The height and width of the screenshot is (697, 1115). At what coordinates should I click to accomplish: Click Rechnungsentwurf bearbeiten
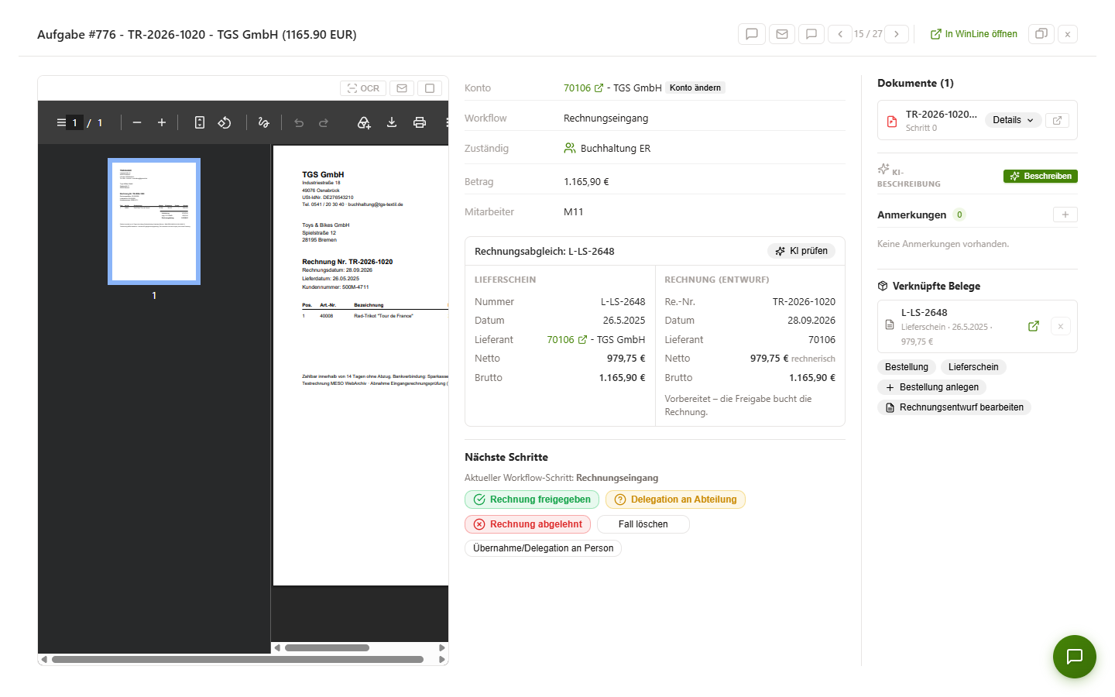[954, 407]
